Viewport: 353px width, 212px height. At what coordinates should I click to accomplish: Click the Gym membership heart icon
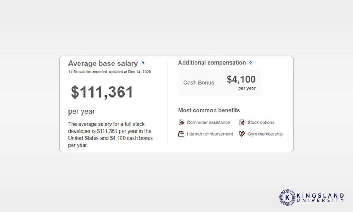(242, 134)
